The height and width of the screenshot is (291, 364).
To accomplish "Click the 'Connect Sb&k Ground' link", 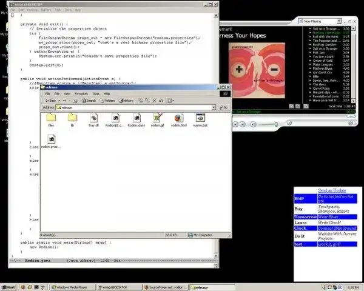I will 337,228.
